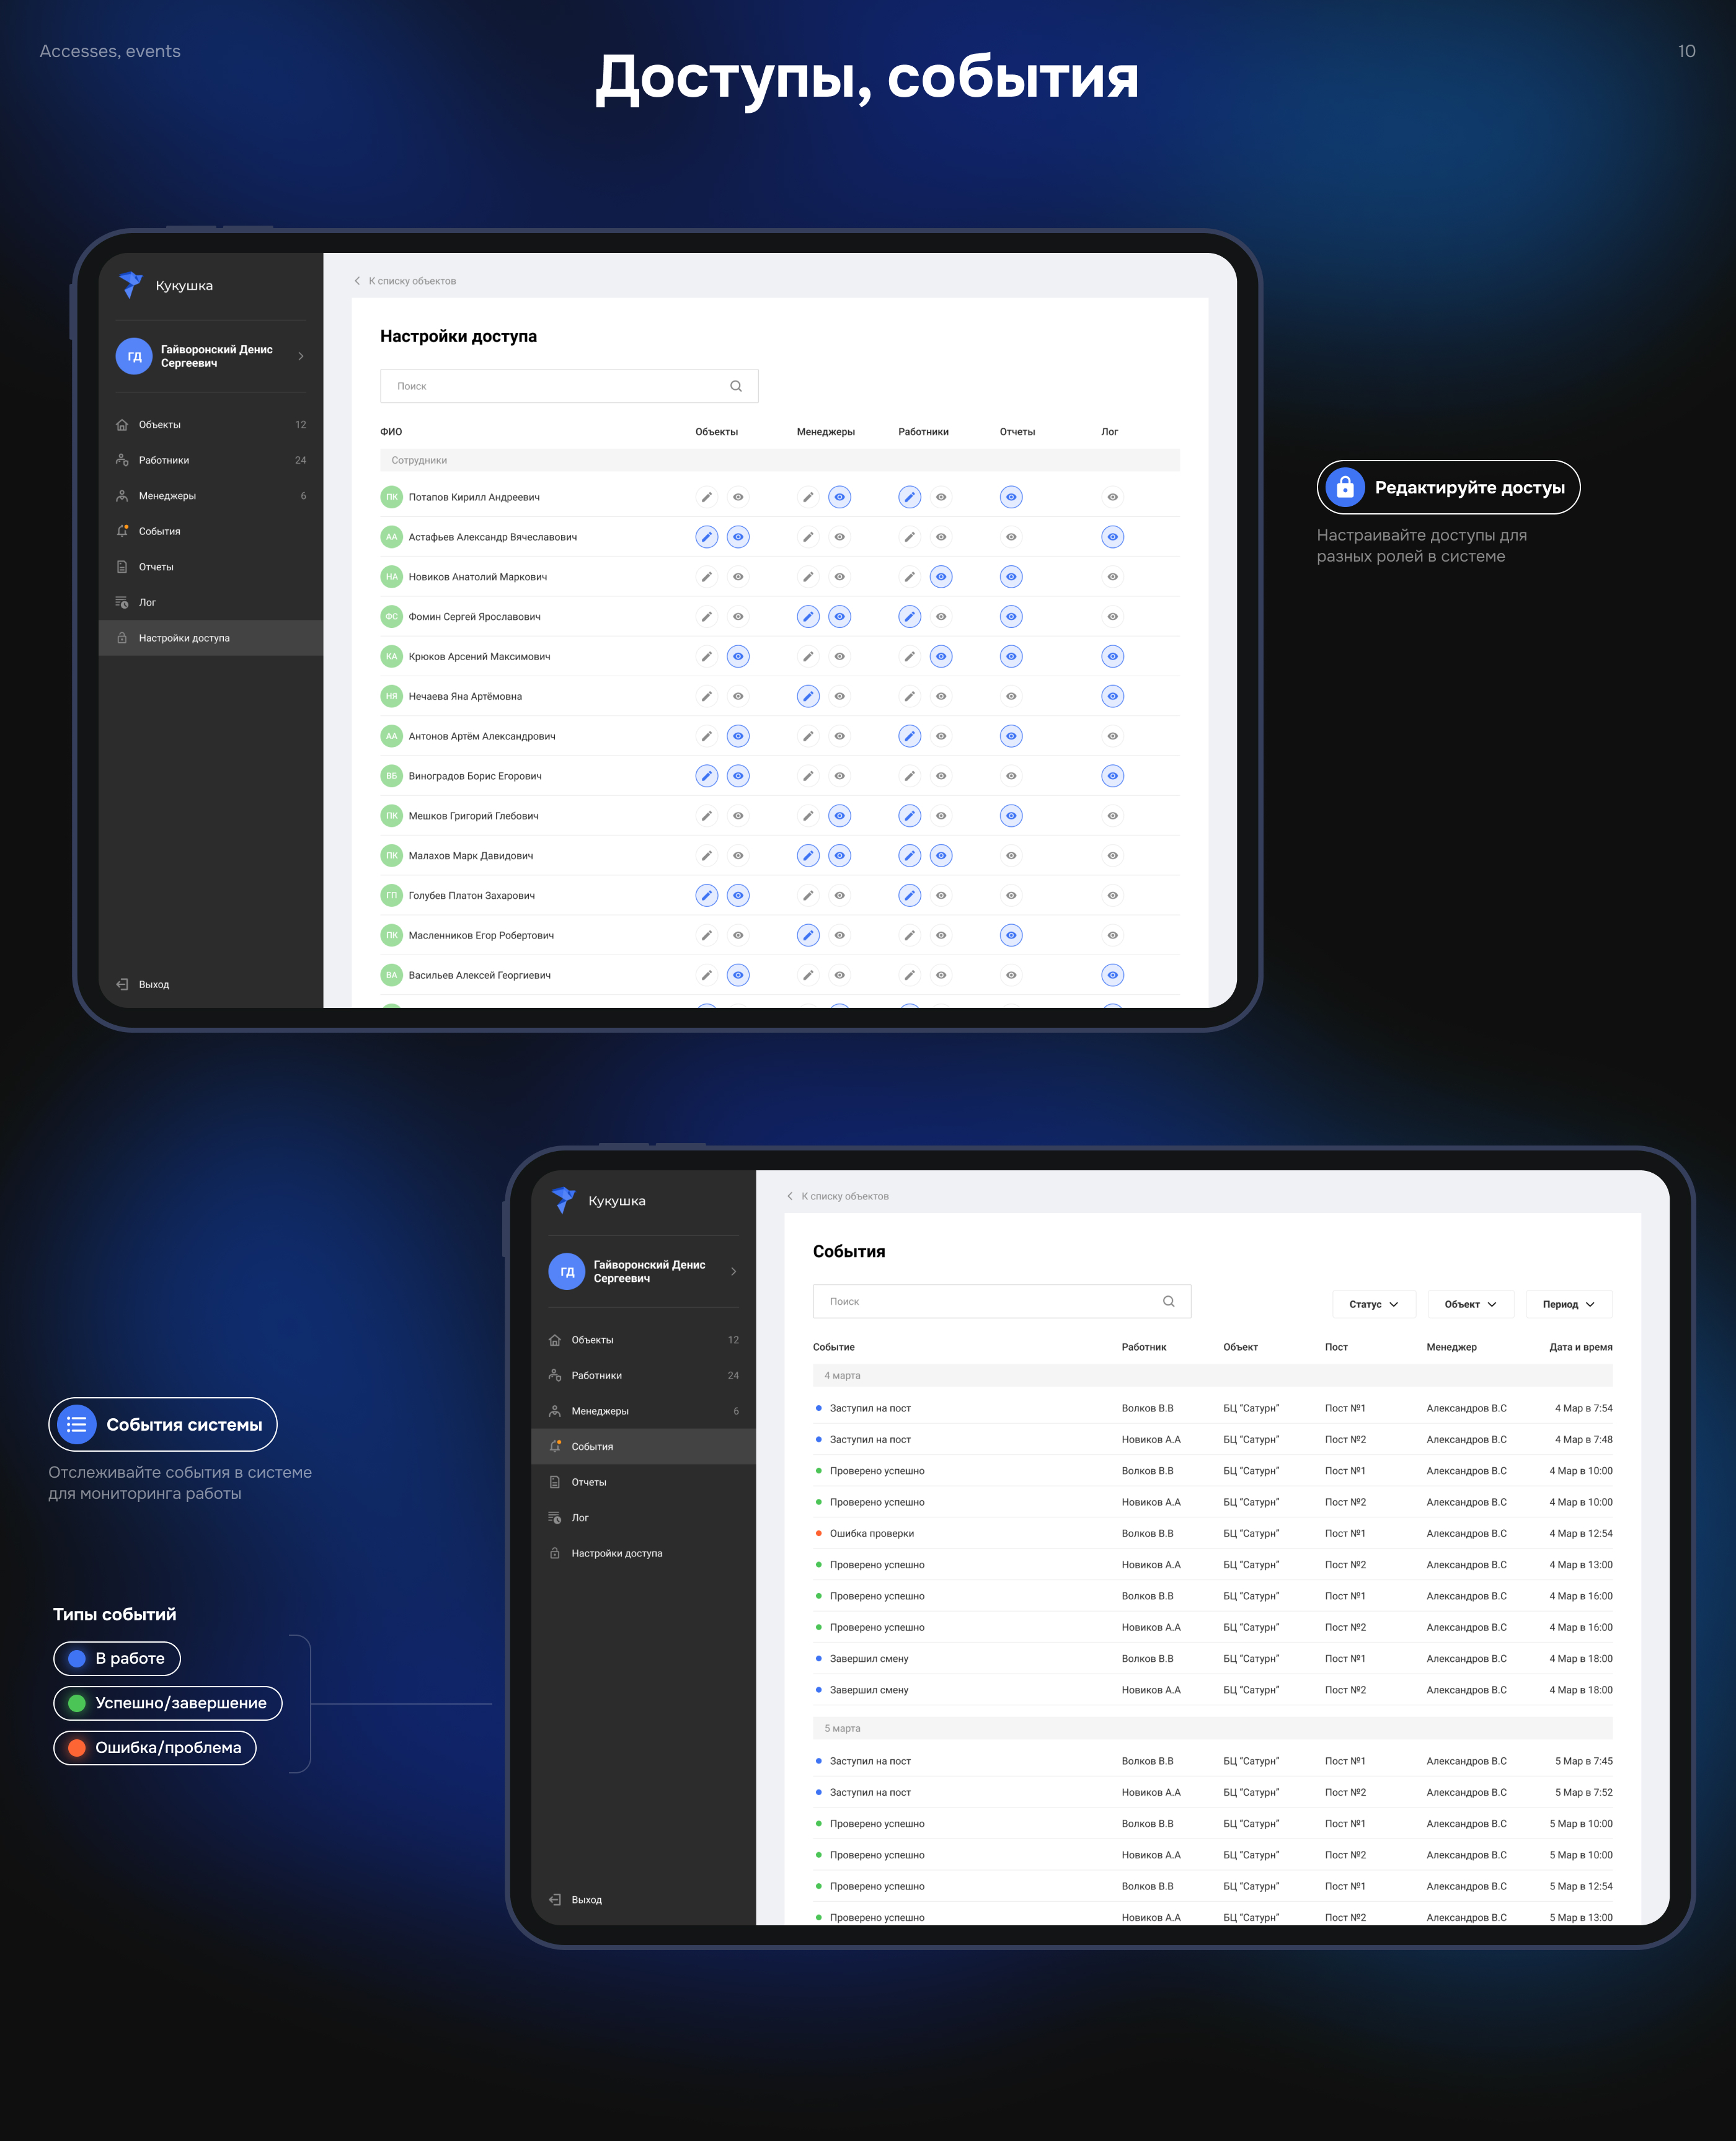Image resolution: width=1736 pixels, height=2141 pixels.
Task: Toggle Новиков Анатолий's Отчеты view eye
Action: click(x=1011, y=576)
